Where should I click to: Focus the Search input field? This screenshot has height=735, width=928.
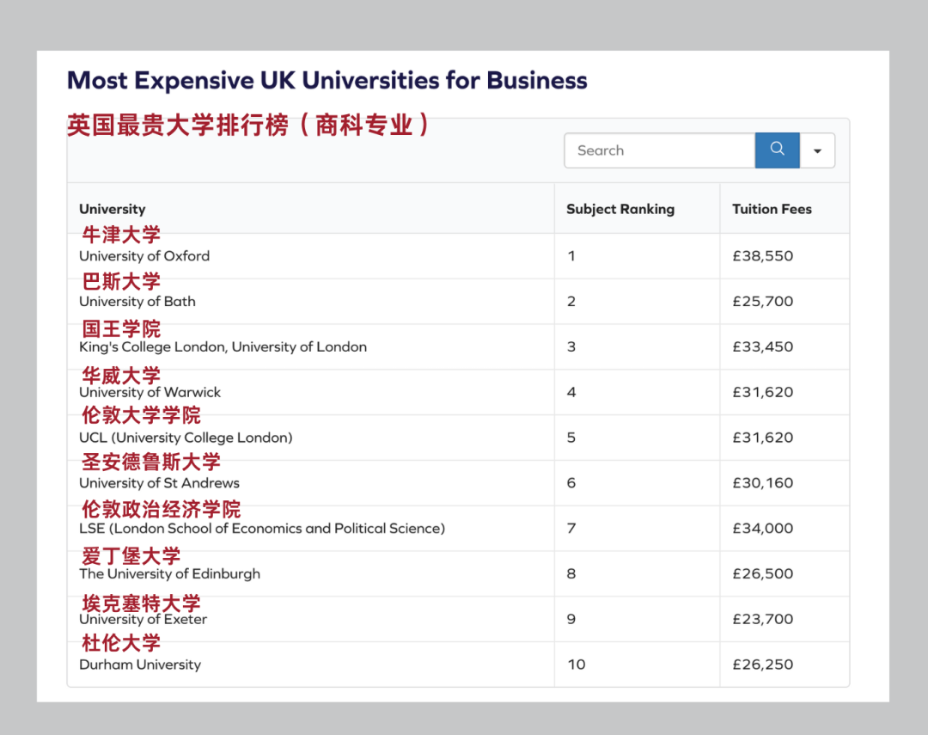click(660, 150)
